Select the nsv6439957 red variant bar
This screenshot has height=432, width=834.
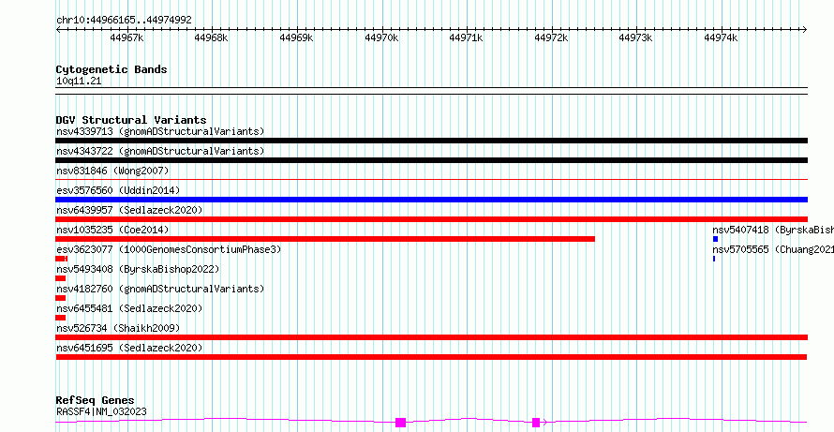coord(431,219)
